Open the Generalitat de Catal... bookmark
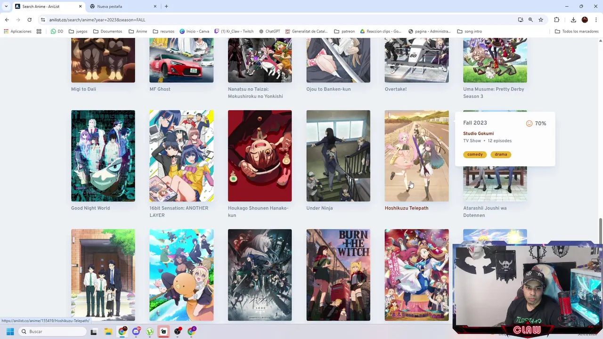Screen dimensions: 603x339 tap(306, 32)
